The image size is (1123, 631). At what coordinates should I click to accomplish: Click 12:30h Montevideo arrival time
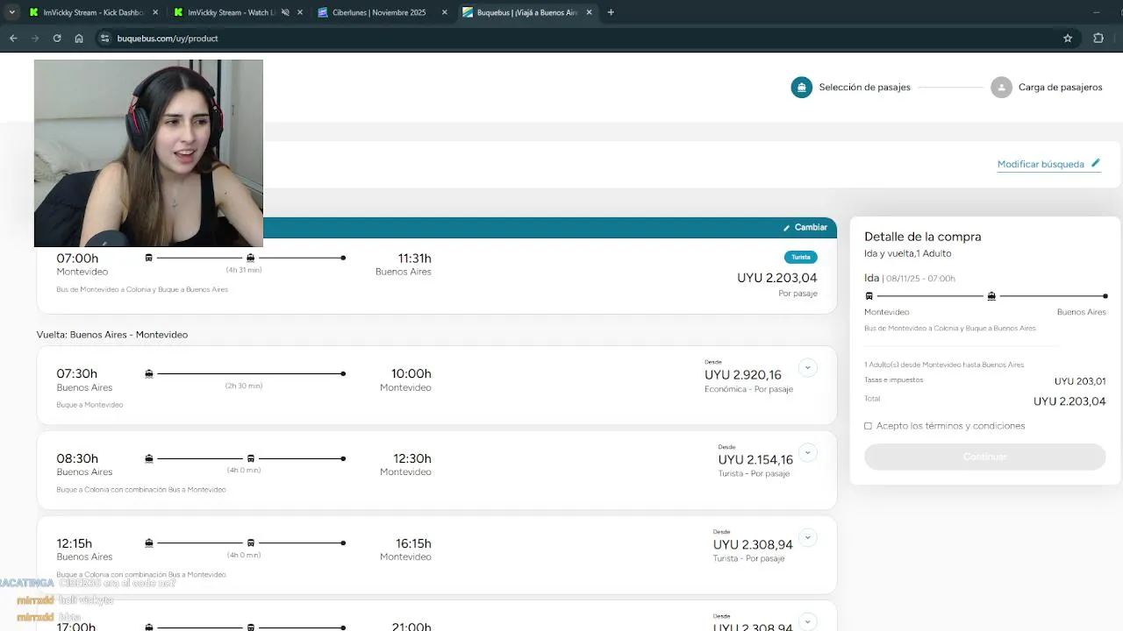coord(411,458)
